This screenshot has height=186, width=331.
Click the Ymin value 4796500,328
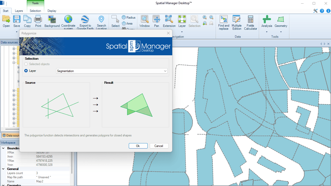tap(44, 165)
